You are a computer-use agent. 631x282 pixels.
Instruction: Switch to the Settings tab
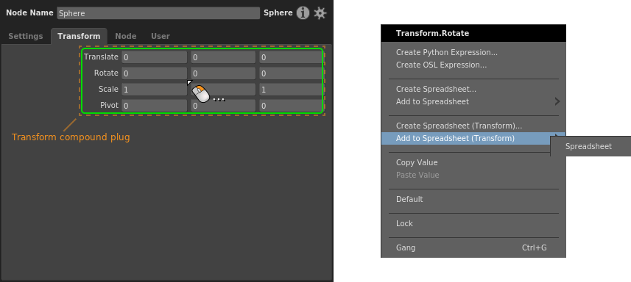[x=25, y=36]
